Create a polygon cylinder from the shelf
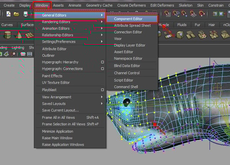 7,35
